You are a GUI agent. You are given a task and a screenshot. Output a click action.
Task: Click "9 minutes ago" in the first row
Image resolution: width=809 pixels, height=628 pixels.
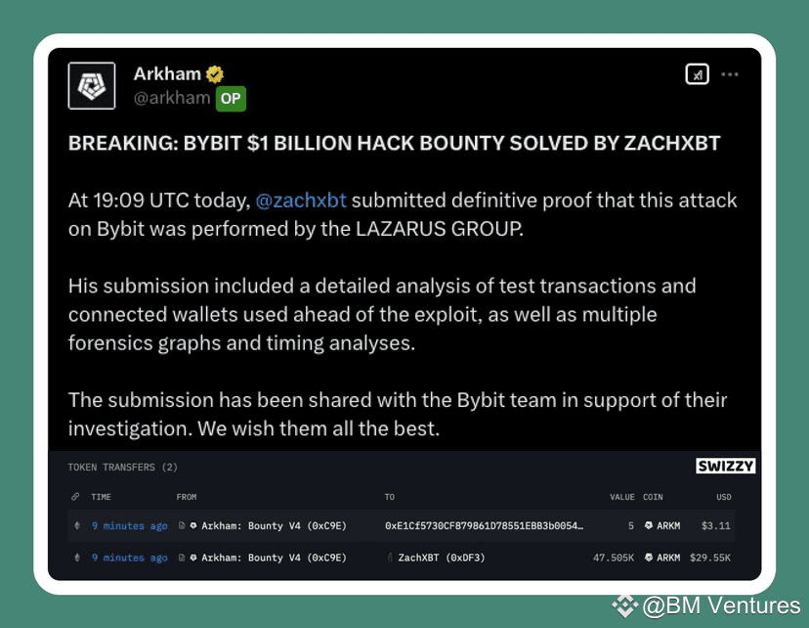click(129, 526)
